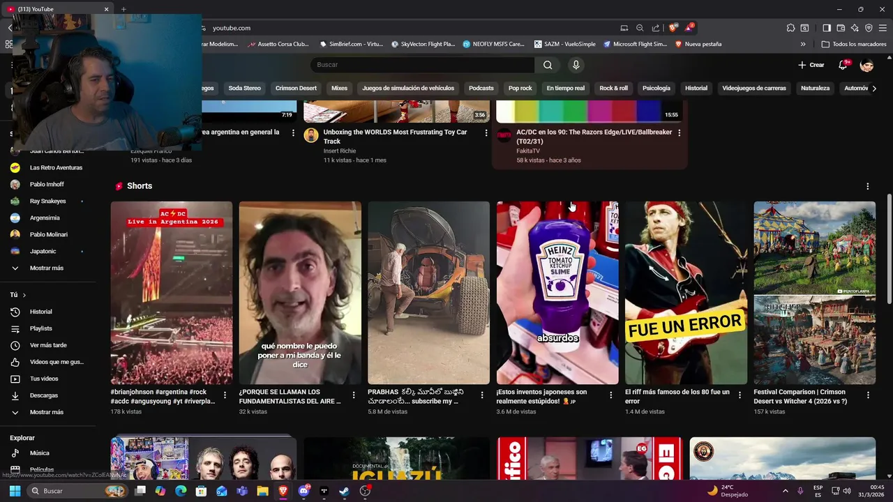893x502 pixels.
Task: Select the Psicología filter chip
Action: 656,89
